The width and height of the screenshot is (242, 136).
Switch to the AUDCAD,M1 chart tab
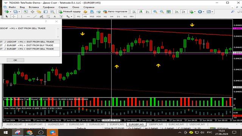click(x=14, y=124)
